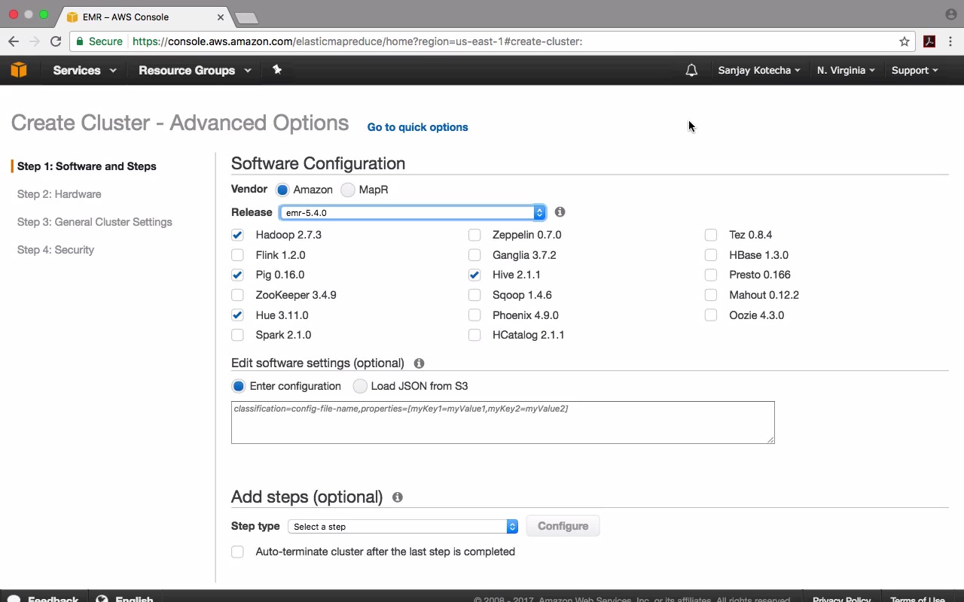Click info icon beside Edit software settings
The height and width of the screenshot is (602, 964).
coord(419,363)
